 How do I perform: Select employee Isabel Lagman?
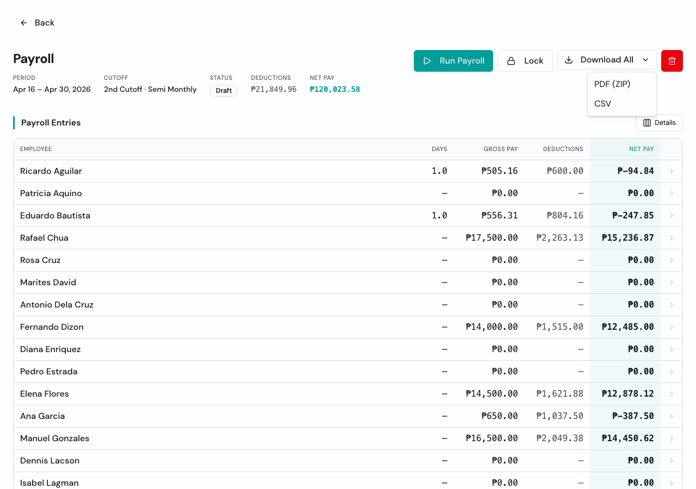point(49,483)
